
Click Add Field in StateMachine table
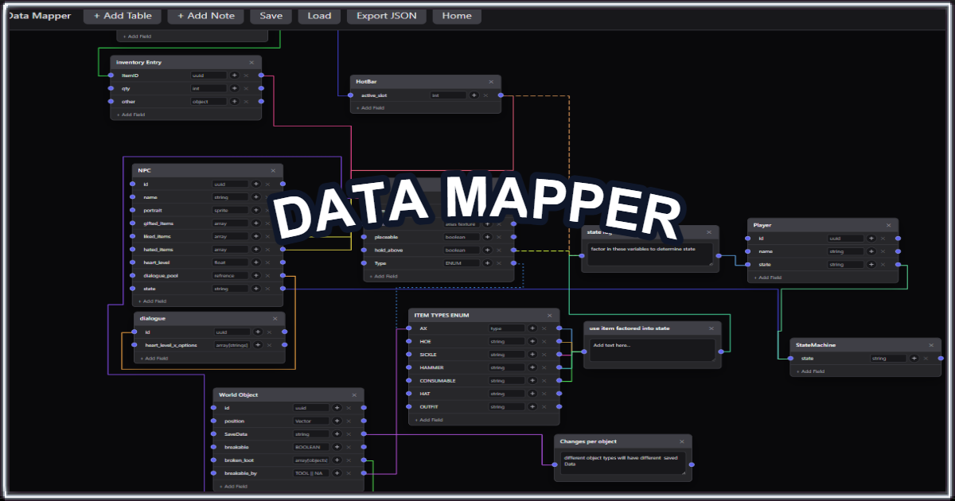pyautogui.click(x=810, y=371)
